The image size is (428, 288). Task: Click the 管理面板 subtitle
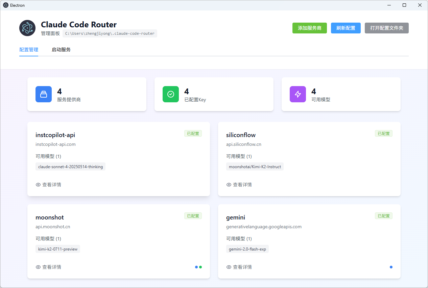coord(50,33)
